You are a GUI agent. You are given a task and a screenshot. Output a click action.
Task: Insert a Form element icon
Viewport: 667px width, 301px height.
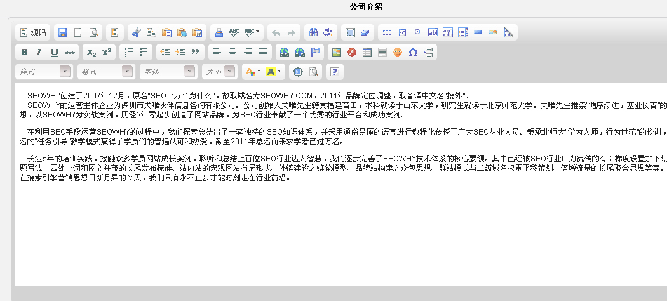(387, 32)
